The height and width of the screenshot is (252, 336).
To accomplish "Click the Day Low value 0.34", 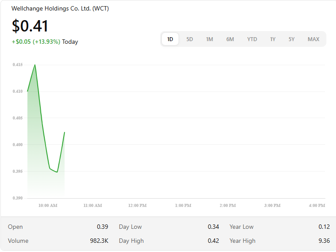I will coord(213,227).
